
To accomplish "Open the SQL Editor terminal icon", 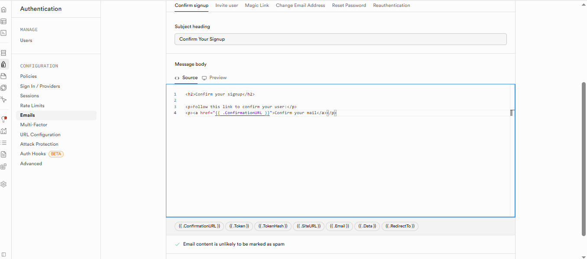I will click(3, 33).
